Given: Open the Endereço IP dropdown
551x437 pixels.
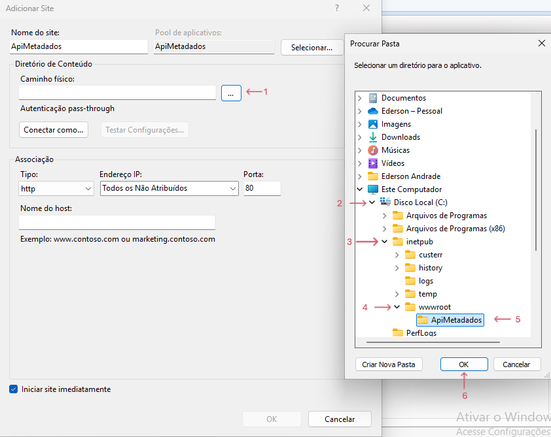Looking at the screenshot, I should (169, 188).
